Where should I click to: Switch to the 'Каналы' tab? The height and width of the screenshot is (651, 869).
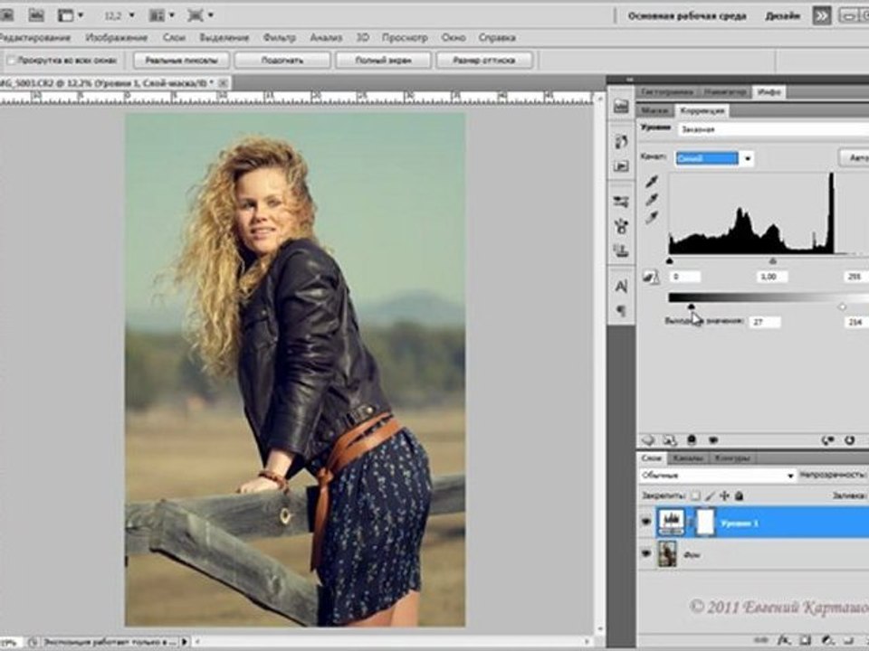(688, 458)
